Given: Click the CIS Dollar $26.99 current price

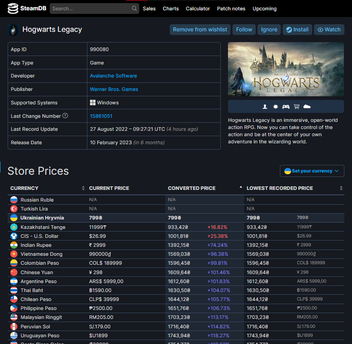Looking at the screenshot, I should tap(98, 236).
